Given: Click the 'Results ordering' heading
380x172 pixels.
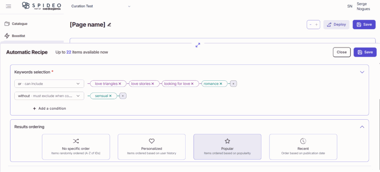Looking at the screenshot, I should 29,127.
